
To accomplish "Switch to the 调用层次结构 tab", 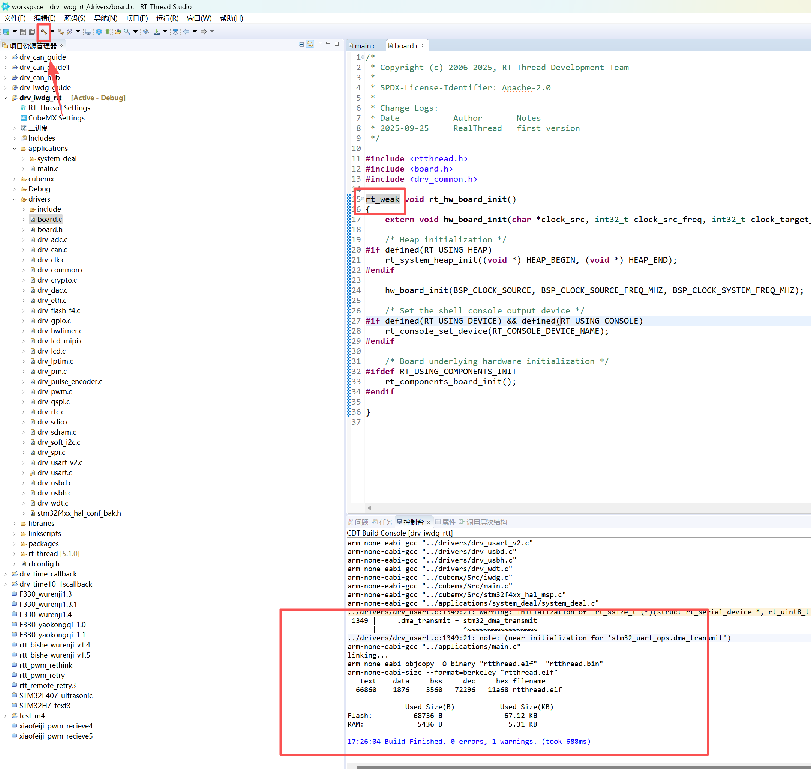I will (x=483, y=522).
